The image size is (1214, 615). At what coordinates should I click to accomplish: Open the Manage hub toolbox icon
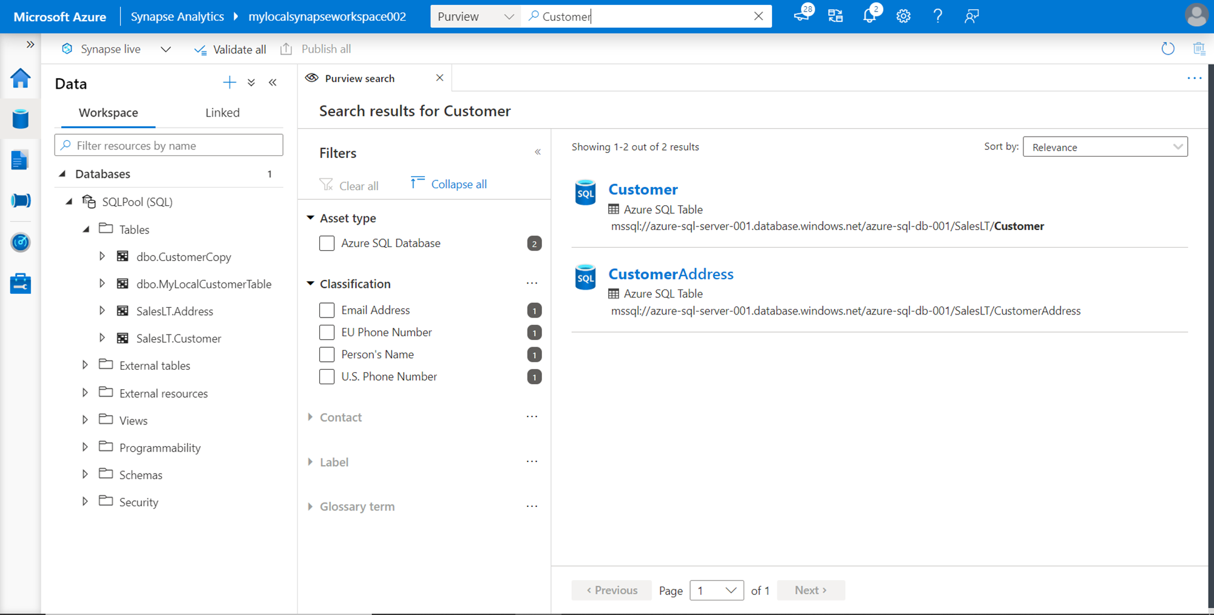coord(21,284)
